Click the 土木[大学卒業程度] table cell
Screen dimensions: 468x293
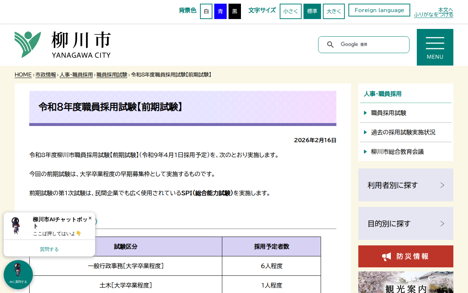(126, 285)
